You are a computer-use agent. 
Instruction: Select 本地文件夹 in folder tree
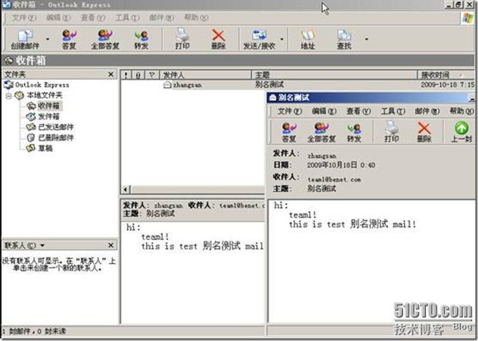coord(44,95)
